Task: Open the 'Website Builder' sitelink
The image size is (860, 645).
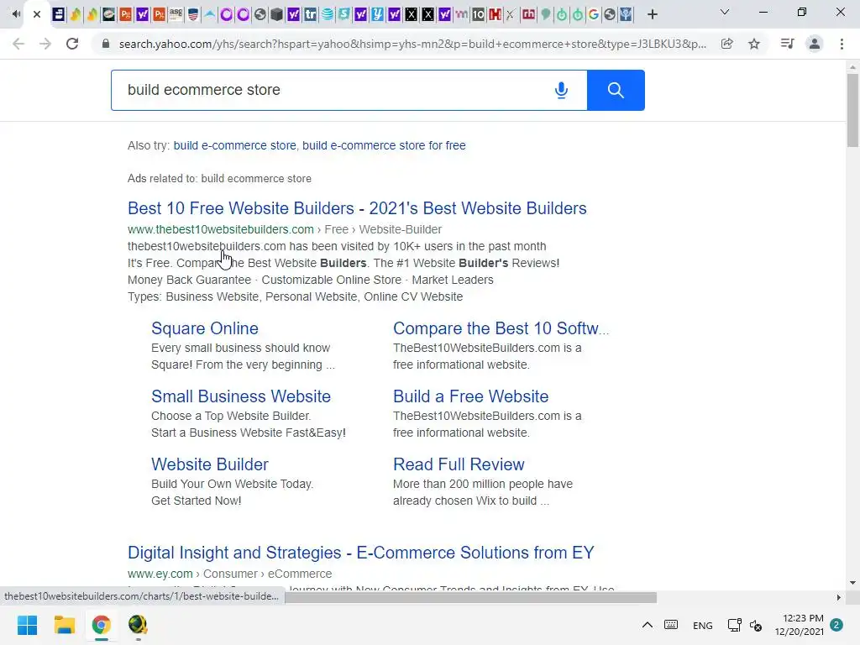Action: click(209, 464)
